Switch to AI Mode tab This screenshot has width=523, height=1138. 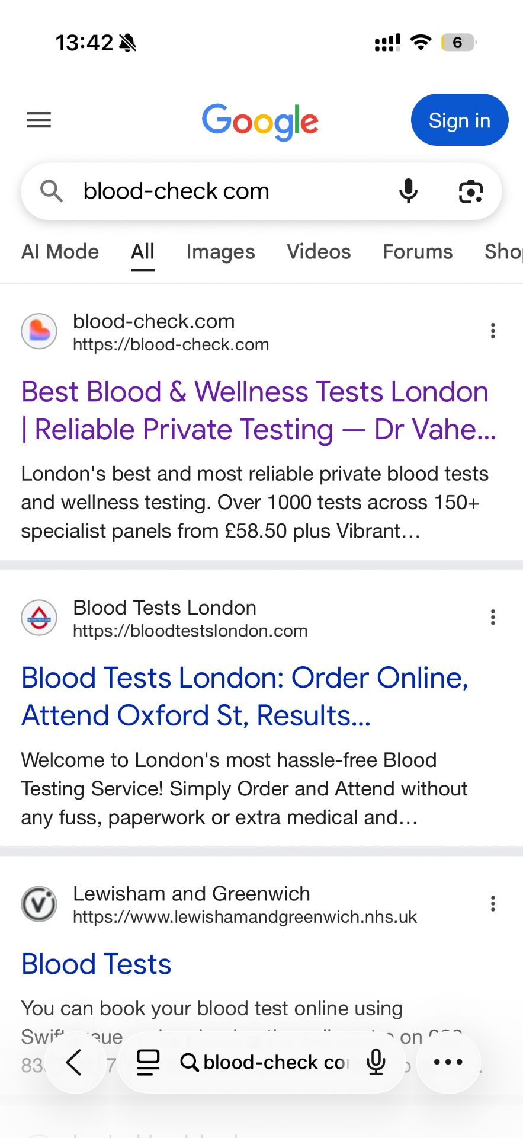coord(60,252)
